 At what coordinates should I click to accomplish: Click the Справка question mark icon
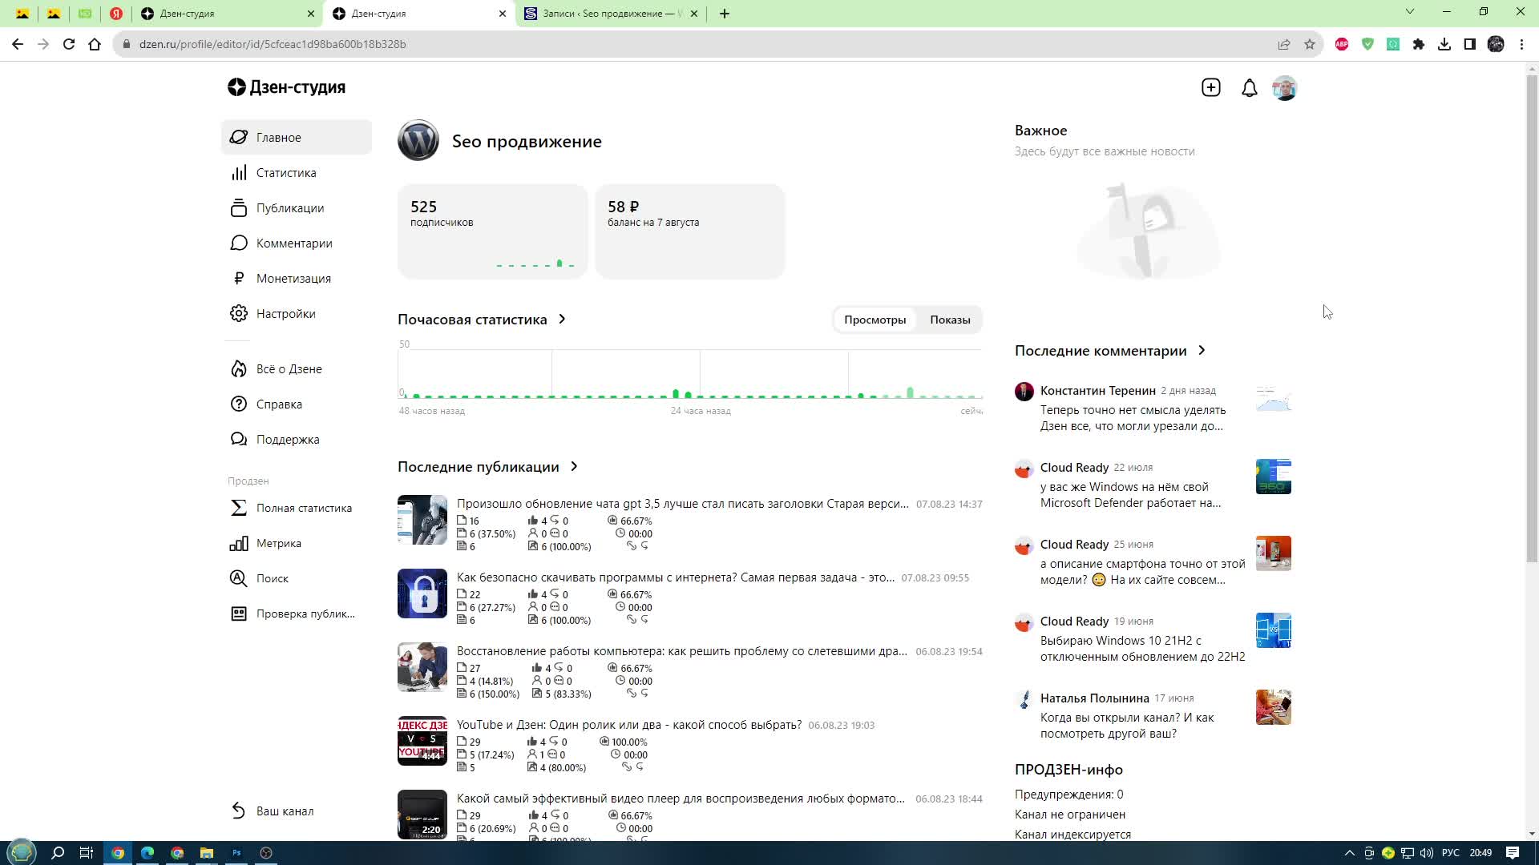pyautogui.click(x=239, y=404)
